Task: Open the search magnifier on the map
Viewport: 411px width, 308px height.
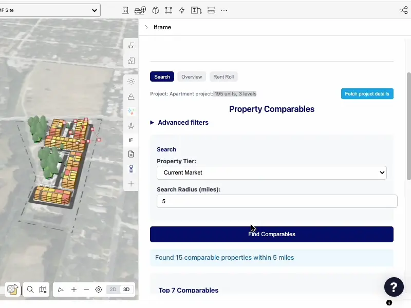Action: click(30, 289)
